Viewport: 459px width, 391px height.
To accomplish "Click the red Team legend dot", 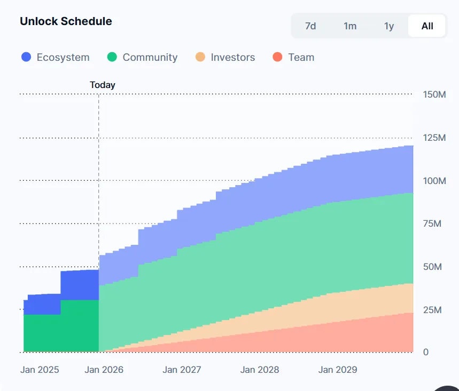I will [278, 57].
